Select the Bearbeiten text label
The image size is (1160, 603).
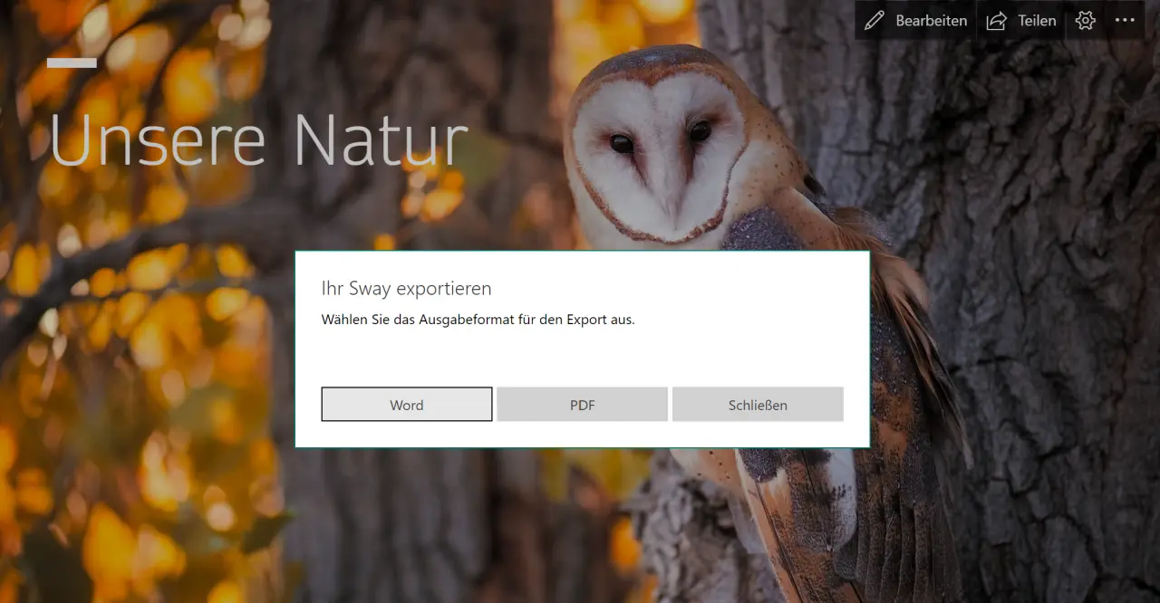tap(931, 21)
